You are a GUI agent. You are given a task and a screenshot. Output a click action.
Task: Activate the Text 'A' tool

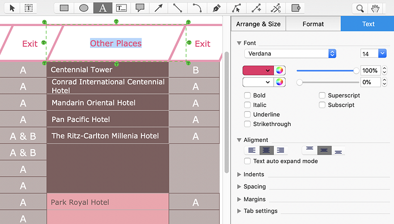pyautogui.click(x=103, y=8)
